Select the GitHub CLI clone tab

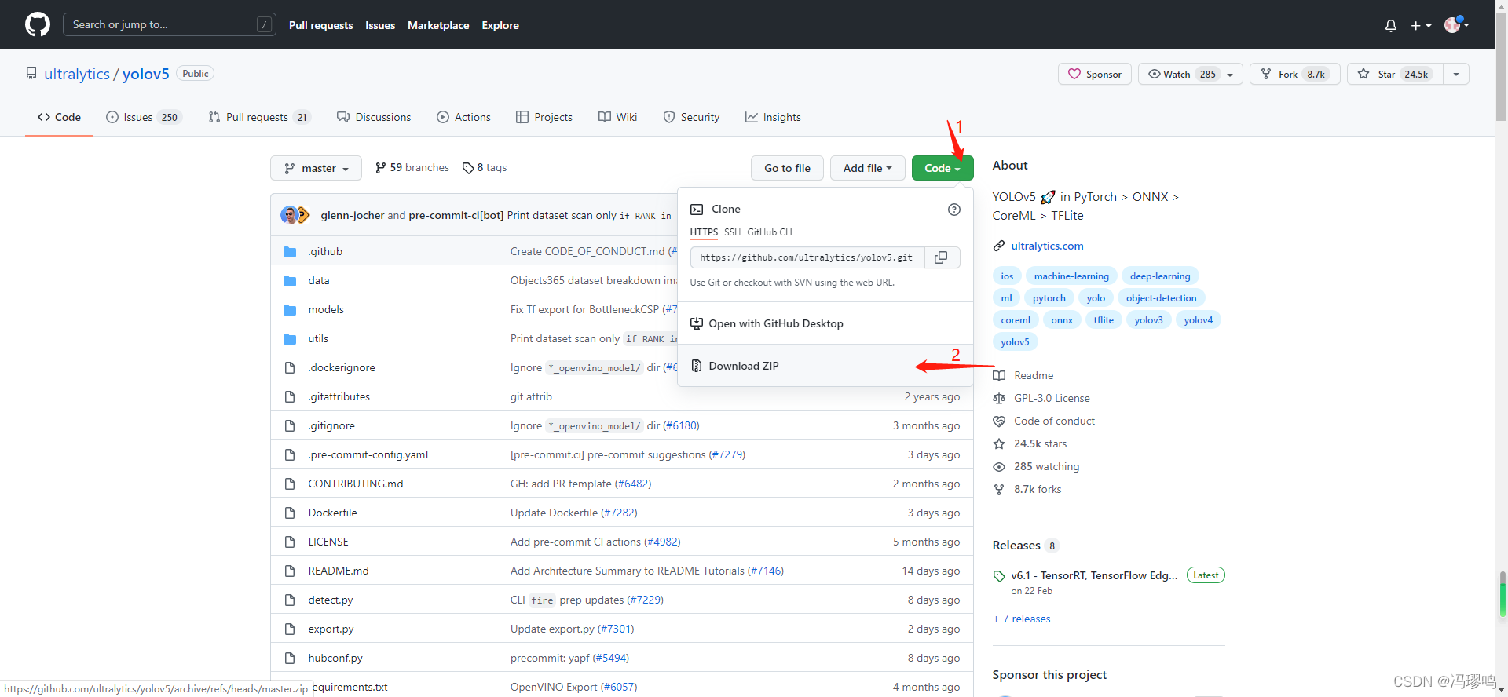point(770,232)
